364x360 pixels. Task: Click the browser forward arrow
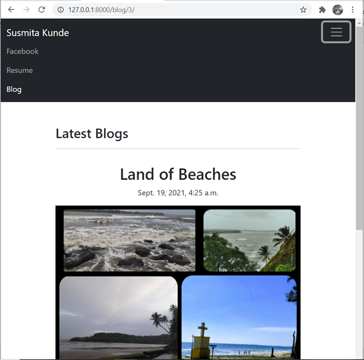pos(27,10)
